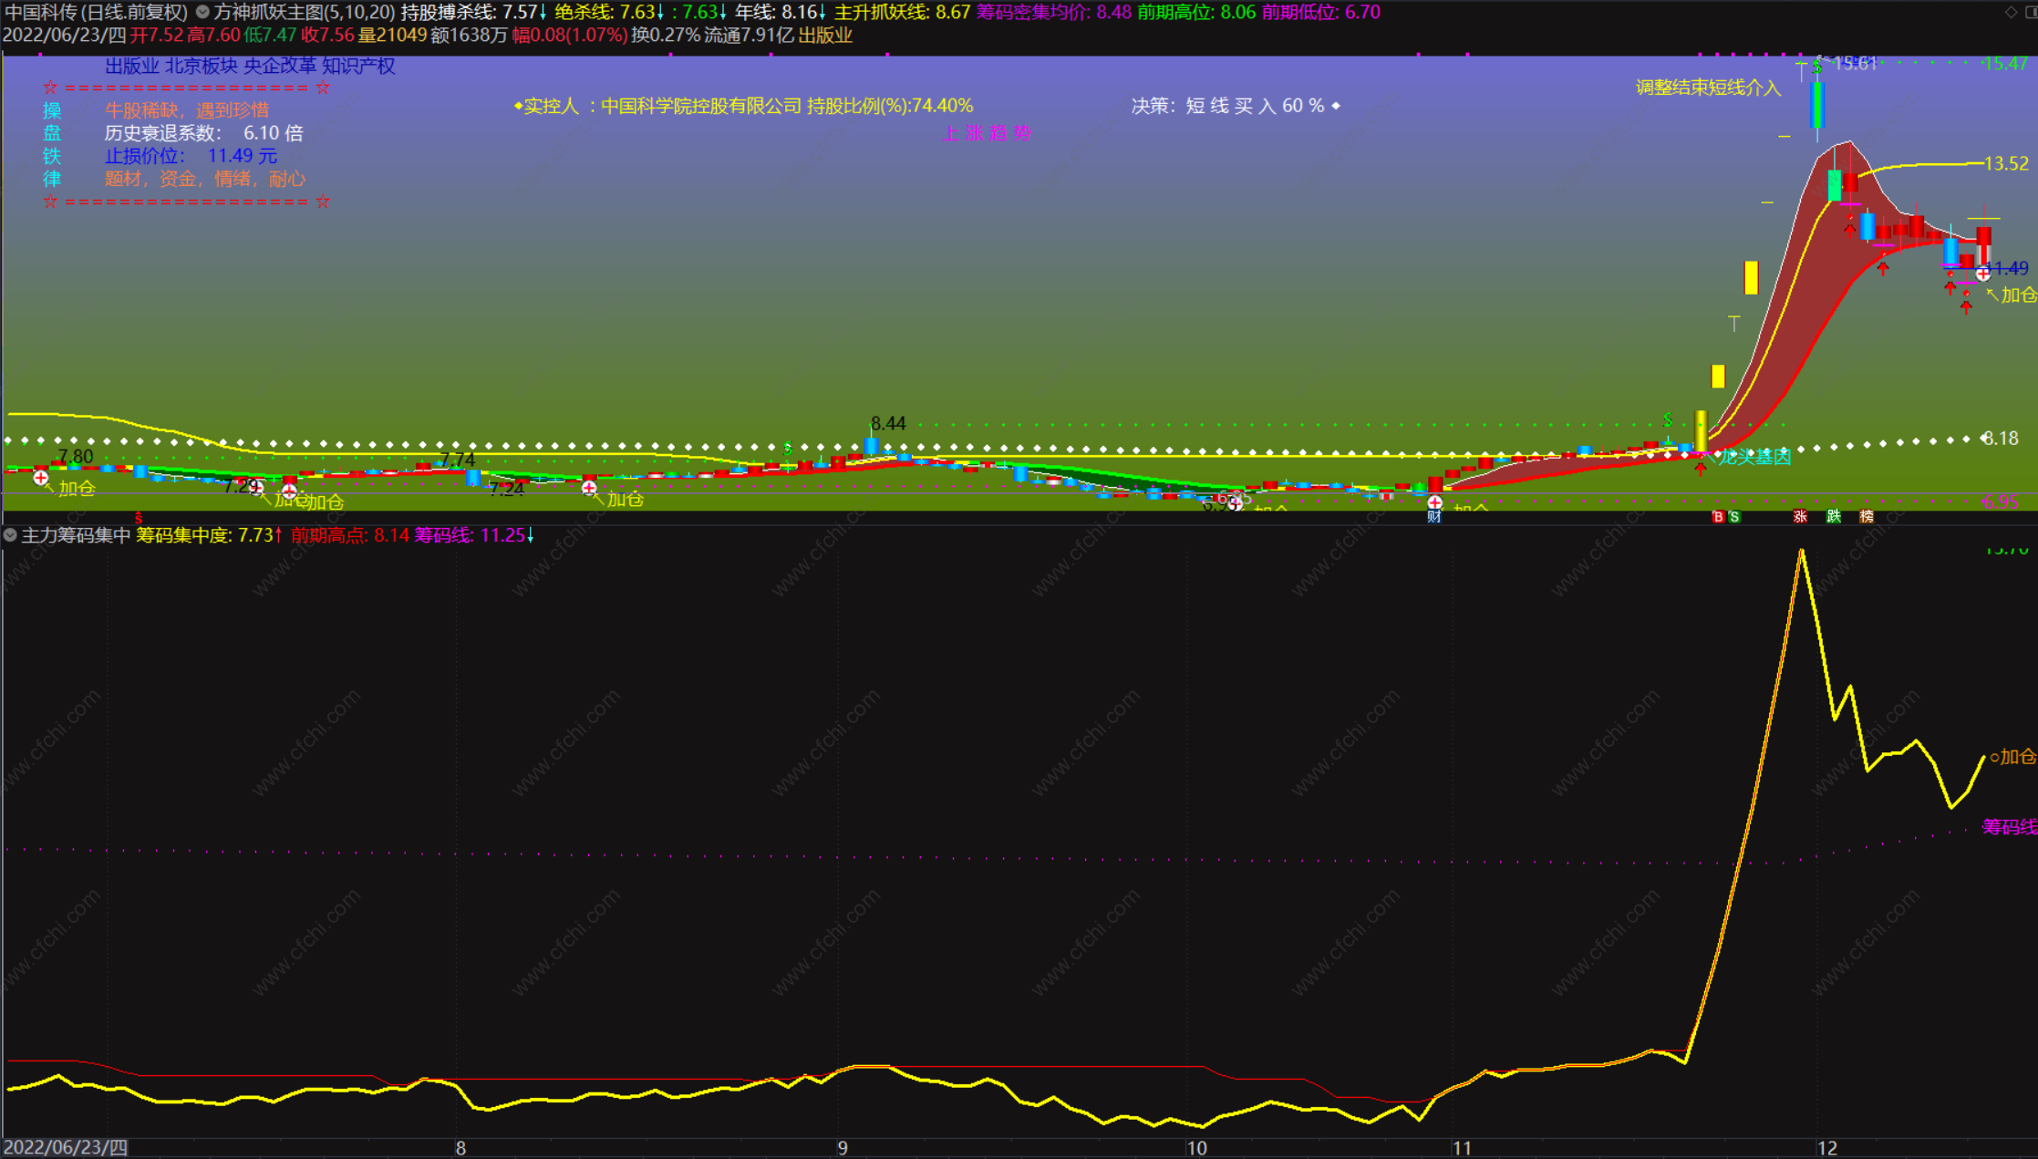
Task: Click the red 涨 marker icon
Action: click(1800, 517)
